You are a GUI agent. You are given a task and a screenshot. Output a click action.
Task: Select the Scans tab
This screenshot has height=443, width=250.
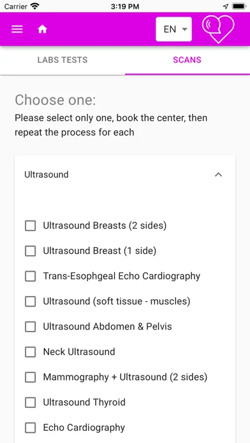(187, 60)
